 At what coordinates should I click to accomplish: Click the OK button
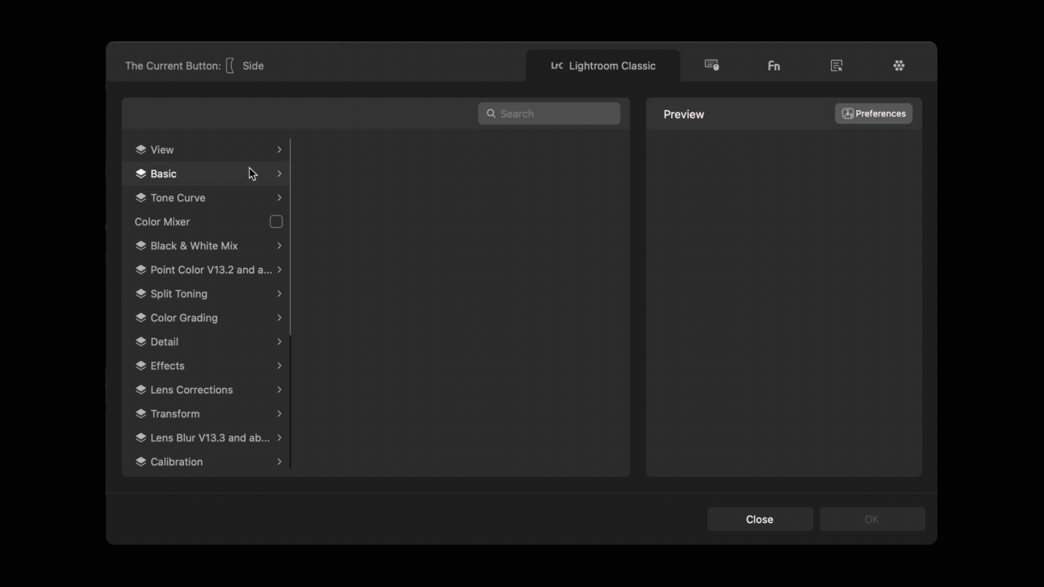(872, 519)
